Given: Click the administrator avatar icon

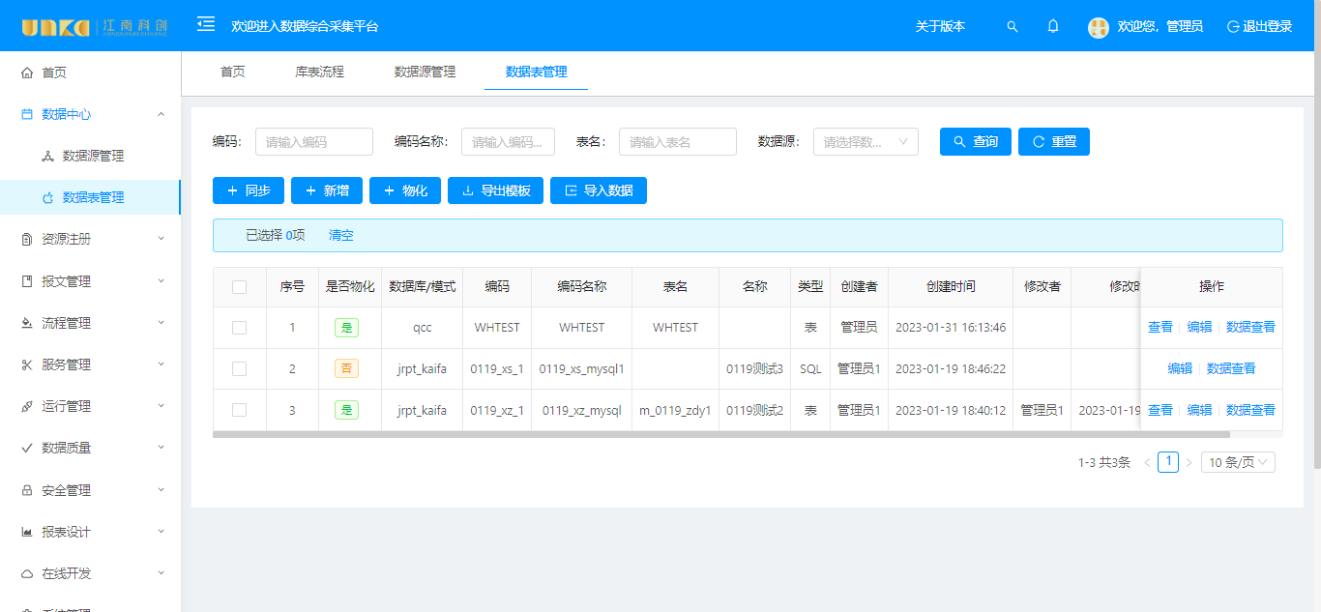Looking at the screenshot, I should [1098, 27].
